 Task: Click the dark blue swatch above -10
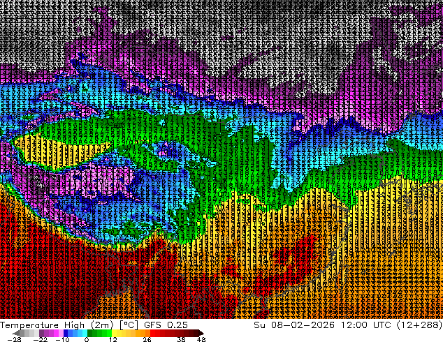click(66, 333)
